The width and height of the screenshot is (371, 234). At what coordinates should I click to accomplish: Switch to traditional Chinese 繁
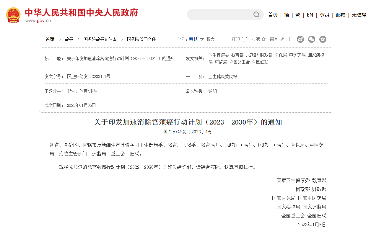point(298,15)
